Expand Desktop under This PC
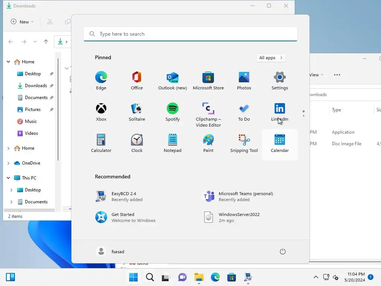 pos(11,190)
